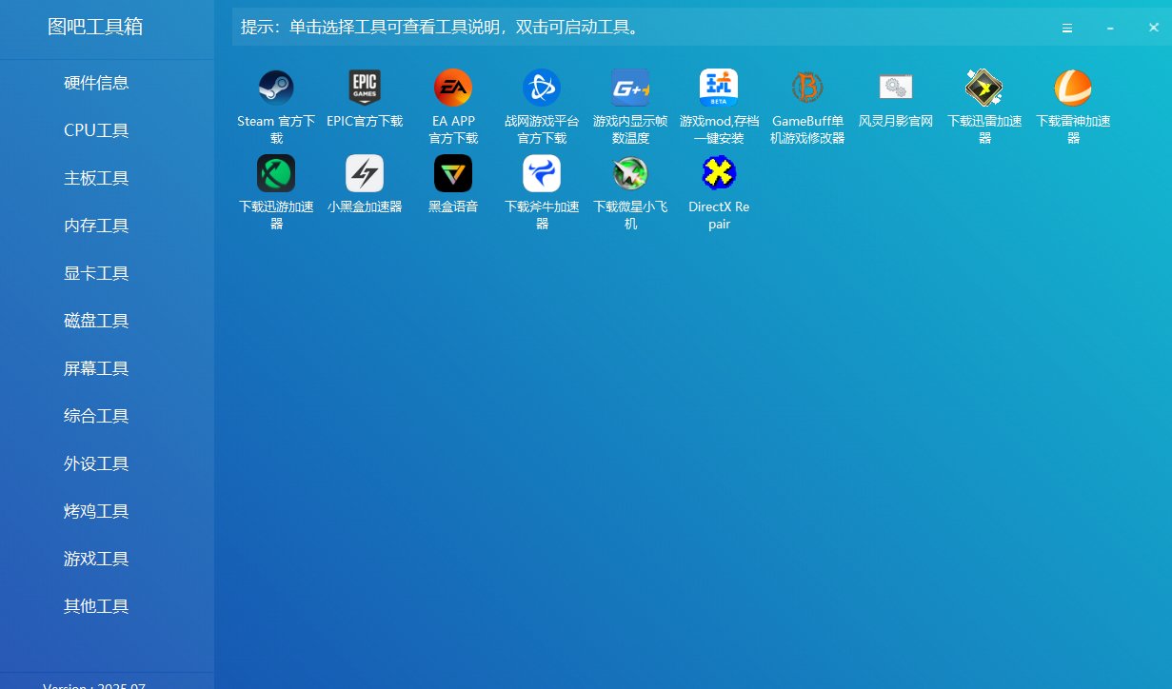Select the 游戏mod,存档一键安装 icon
The width and height of the screenshot is (1172, 689).
(x=719, y=88)
